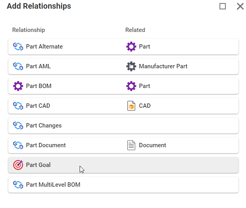The image size is (246, 208).
Task: Click the Document page icon
Action: (x=131, y=145)
